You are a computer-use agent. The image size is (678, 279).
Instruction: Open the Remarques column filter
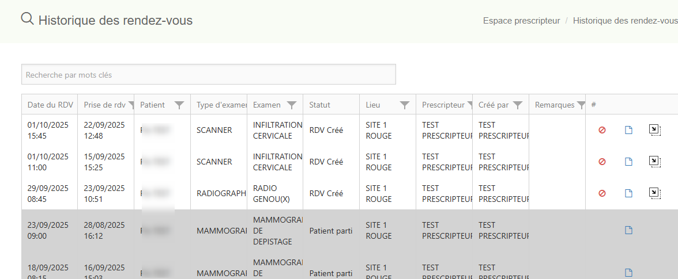[581, 105]
